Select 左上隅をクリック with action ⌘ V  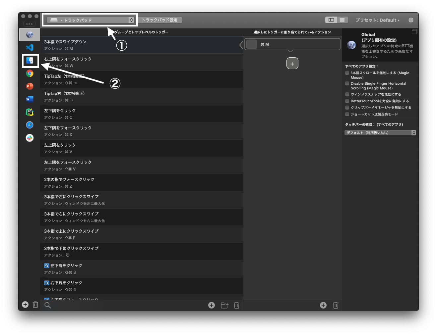[142, 148]
